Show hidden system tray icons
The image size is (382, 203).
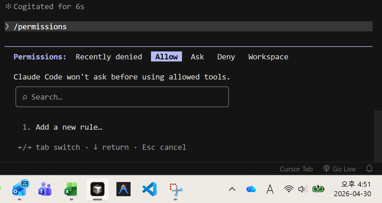tap(232, 189)
